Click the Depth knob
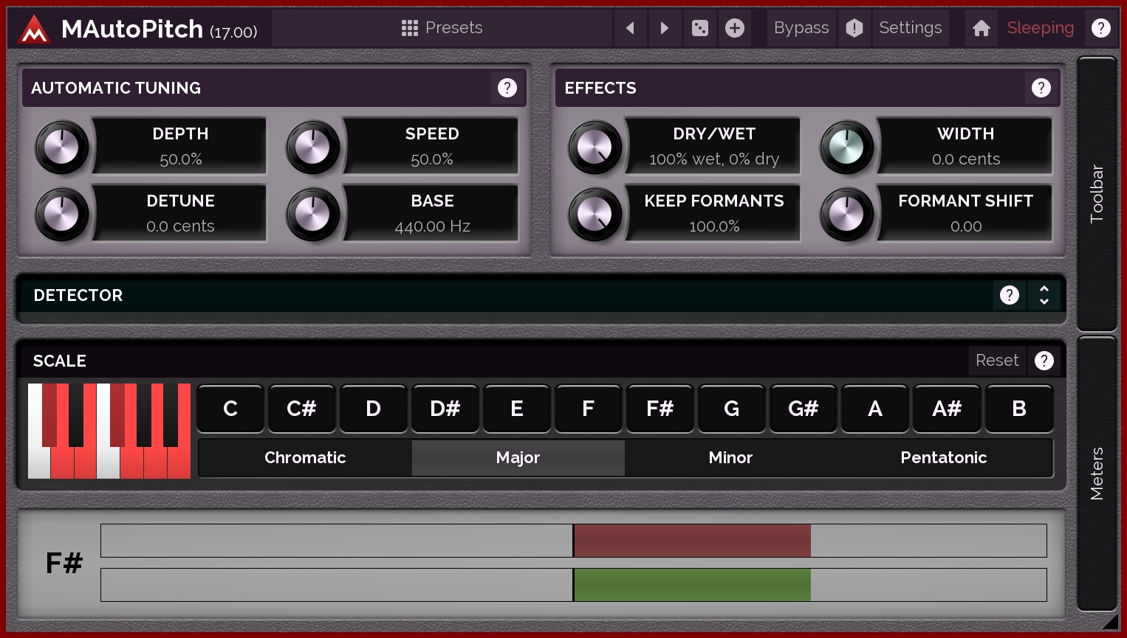 click(x=62, y=148)
